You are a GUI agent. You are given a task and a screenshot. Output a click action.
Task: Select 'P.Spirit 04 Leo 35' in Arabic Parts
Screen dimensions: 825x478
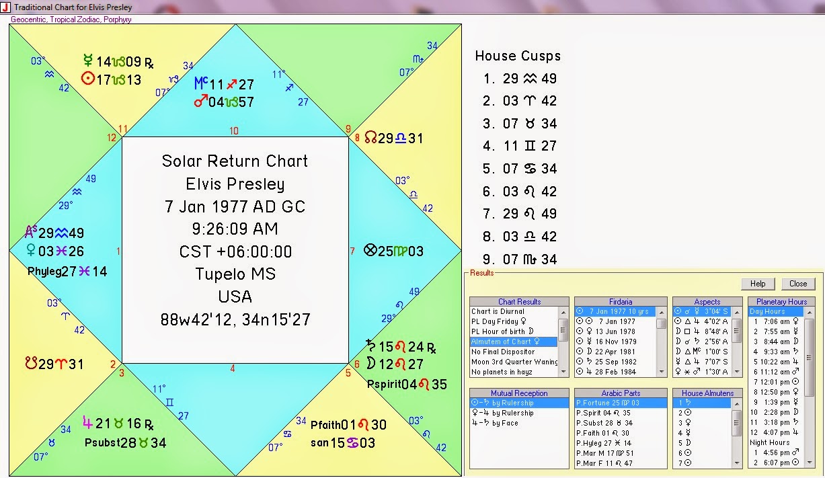coord(621,413)
